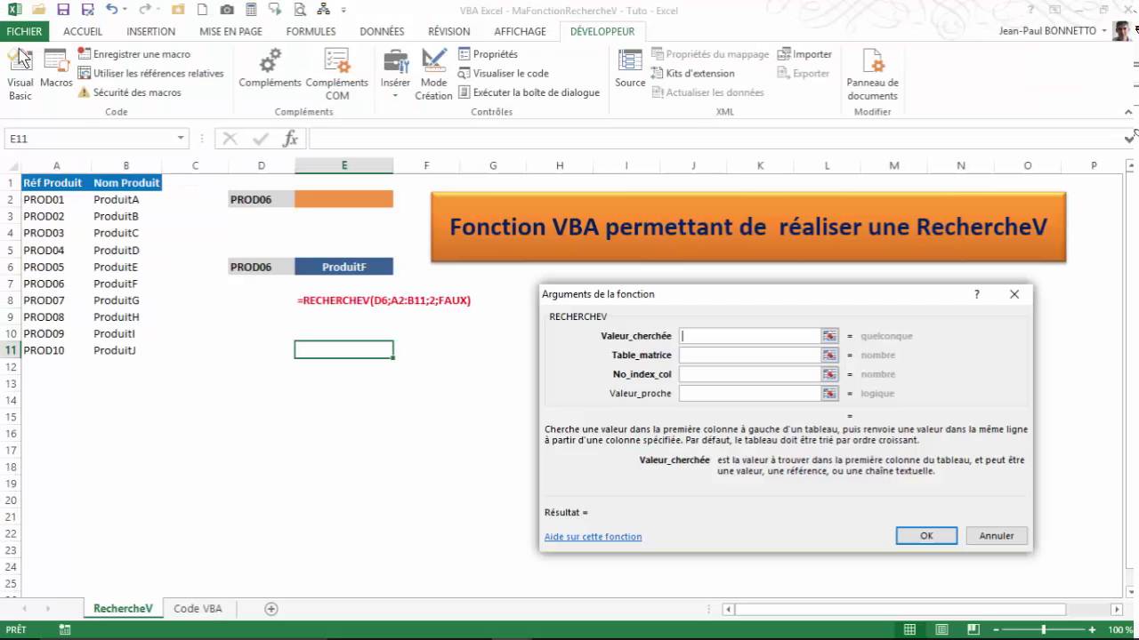Click the camera icon in quick access toolbar

click(227, 11)
